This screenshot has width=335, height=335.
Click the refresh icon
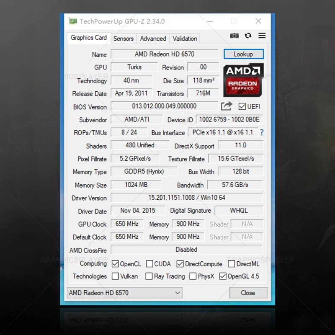point(248,36)
